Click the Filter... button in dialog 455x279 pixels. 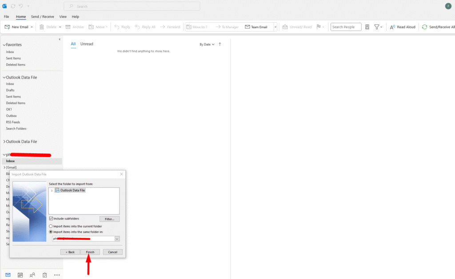point(109,219)
